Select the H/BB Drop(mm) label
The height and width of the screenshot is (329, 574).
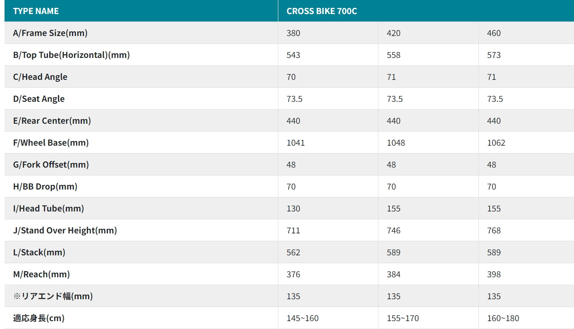[45, 187]
